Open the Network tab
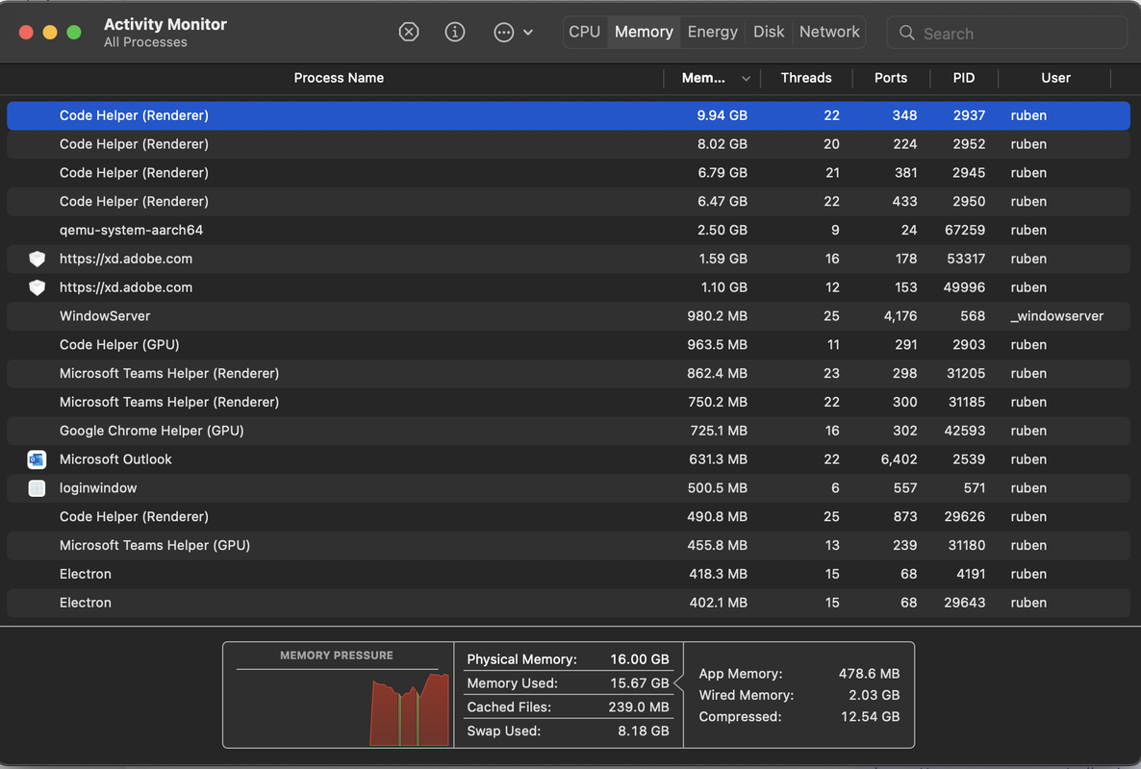1141x769 pixels. pyautogui.click(x=829, y=32)
